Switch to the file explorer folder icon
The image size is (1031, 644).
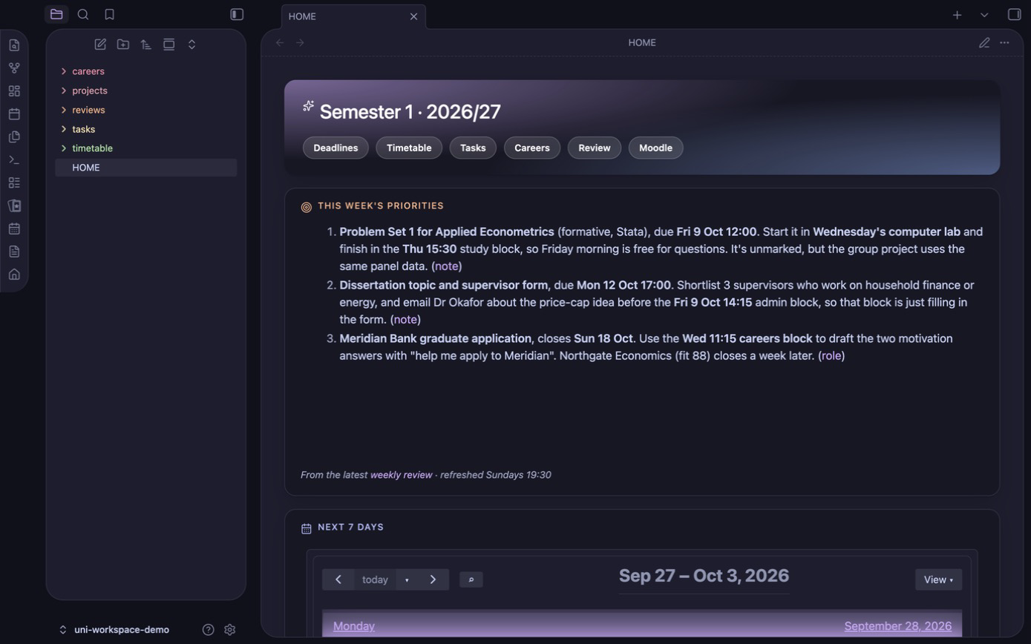56,14
